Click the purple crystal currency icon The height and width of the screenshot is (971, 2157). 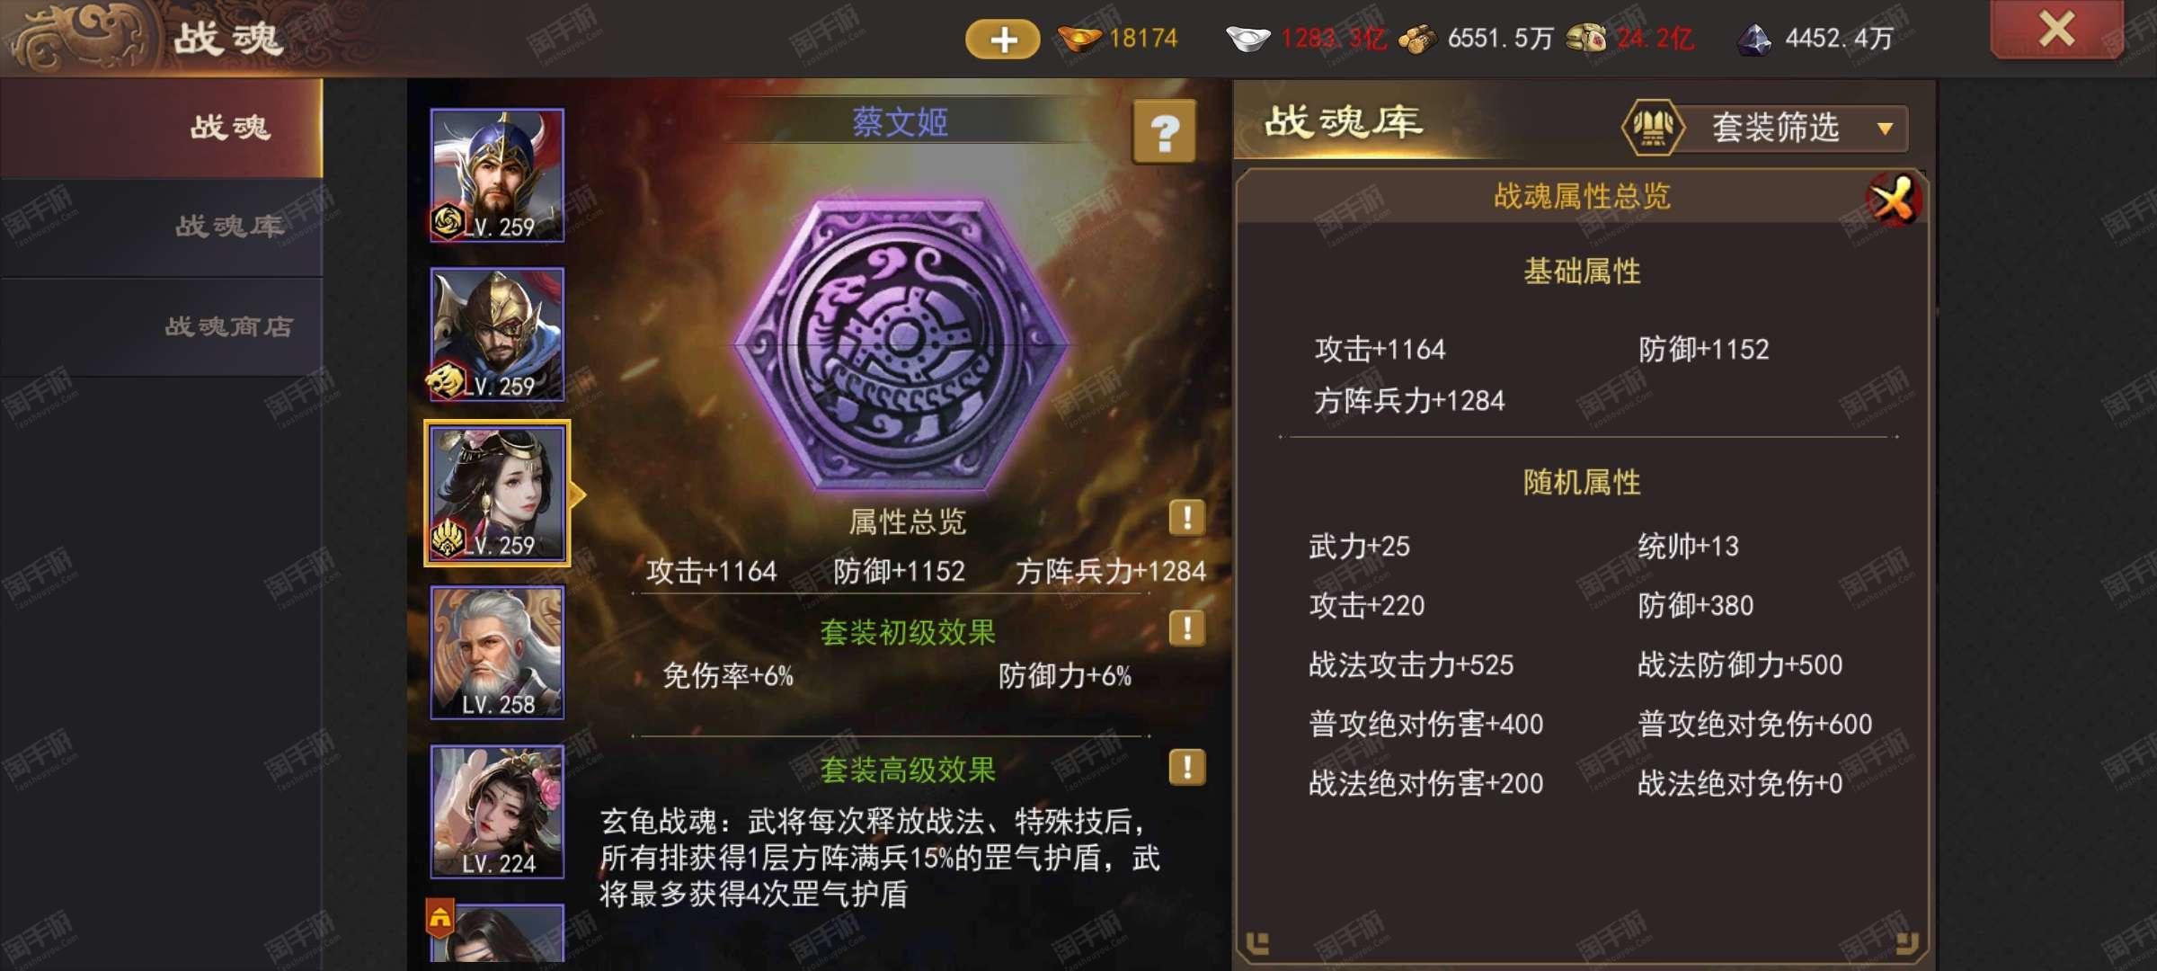coord(1753,39)
